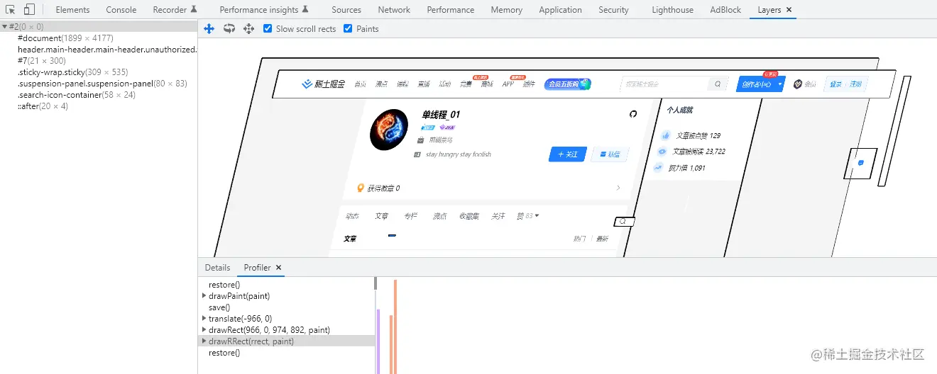Select the first restore() command

(287, 285)
